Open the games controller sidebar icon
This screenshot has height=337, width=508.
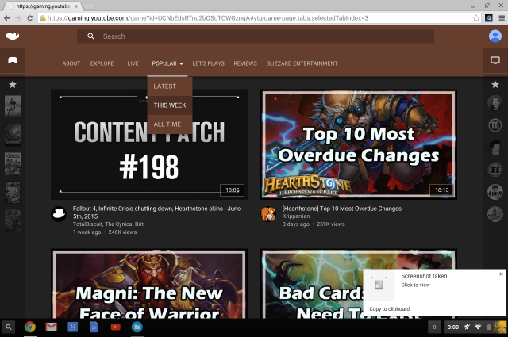pos(13,60)
